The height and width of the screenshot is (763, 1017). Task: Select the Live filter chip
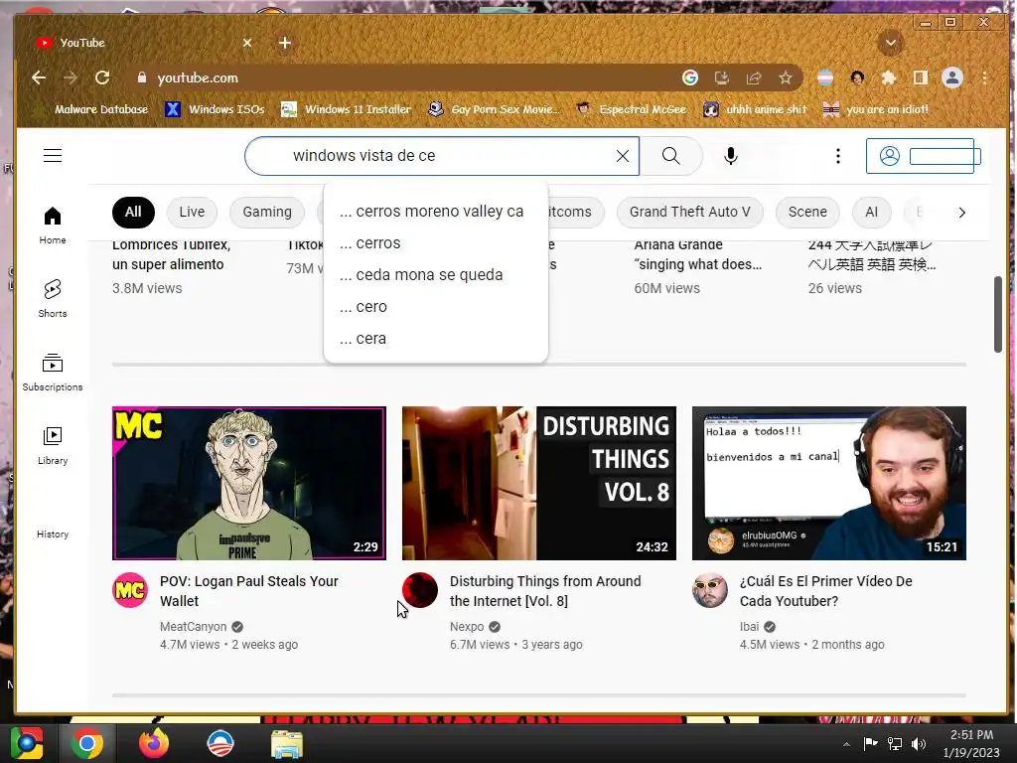click(192, 213)
